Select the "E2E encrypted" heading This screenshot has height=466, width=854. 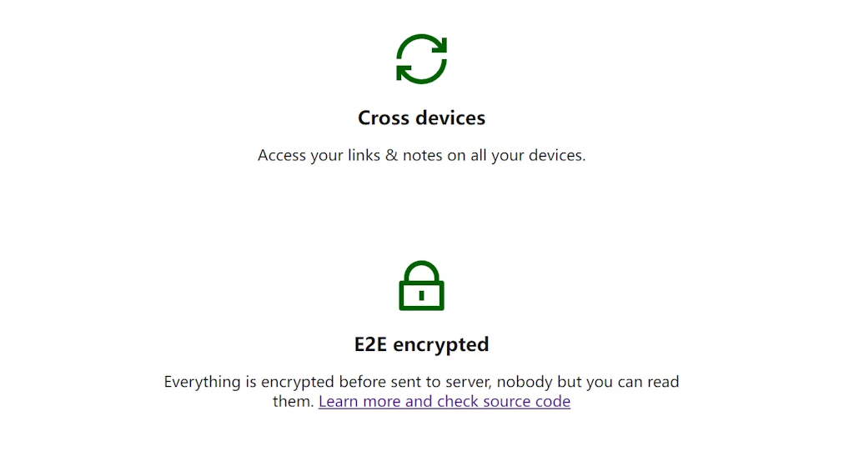[x=421, y=344]
